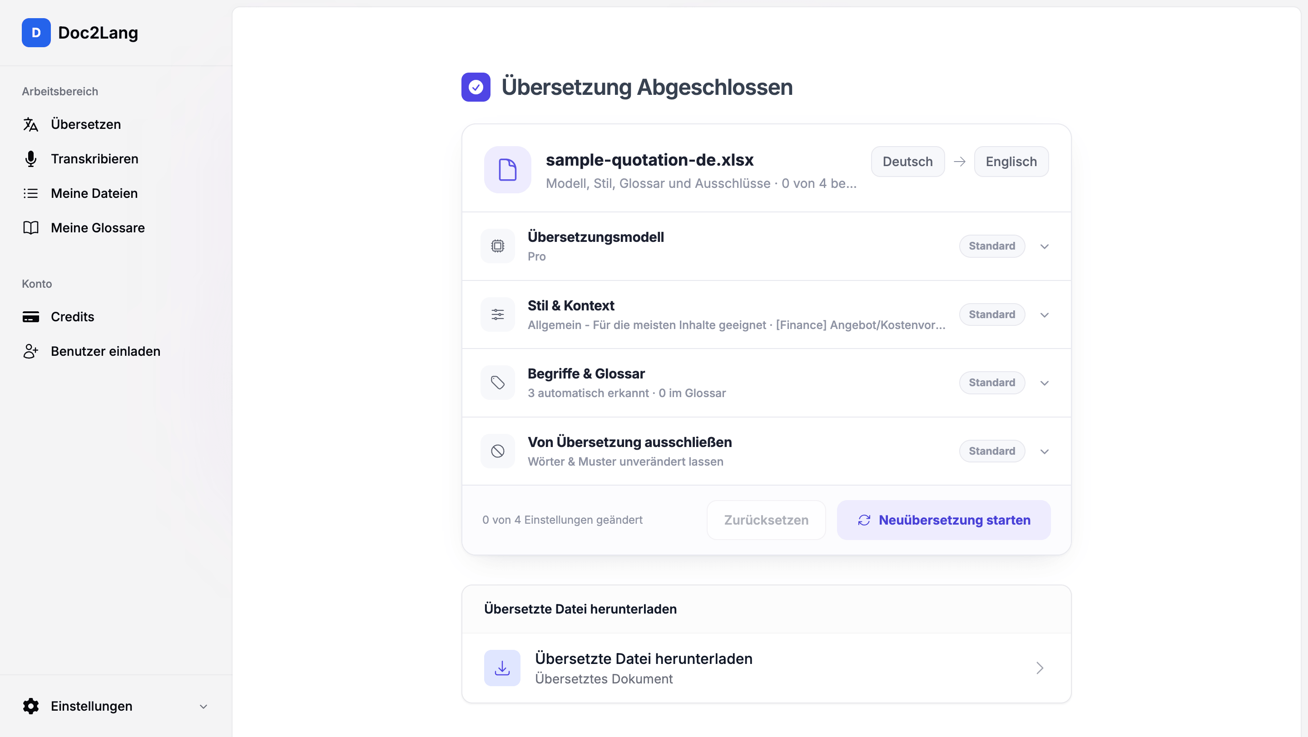
Task: Click the microphone icon for Transkribieren
Action: (30, 159)
